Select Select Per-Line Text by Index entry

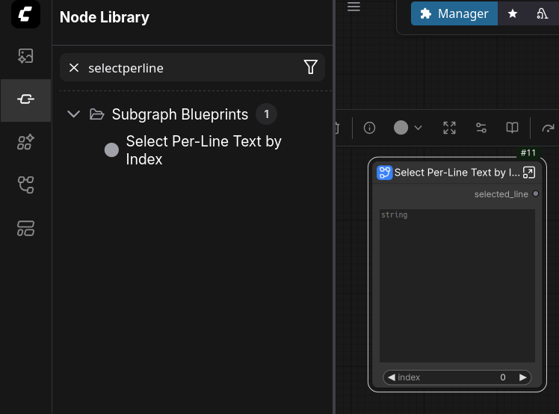point(203,150)
